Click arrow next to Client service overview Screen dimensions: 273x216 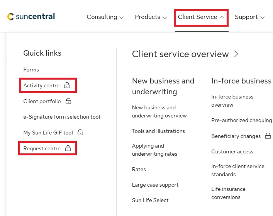coord(236,54)
